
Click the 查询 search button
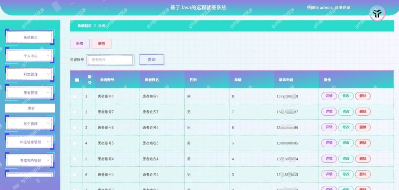point(152,59)
